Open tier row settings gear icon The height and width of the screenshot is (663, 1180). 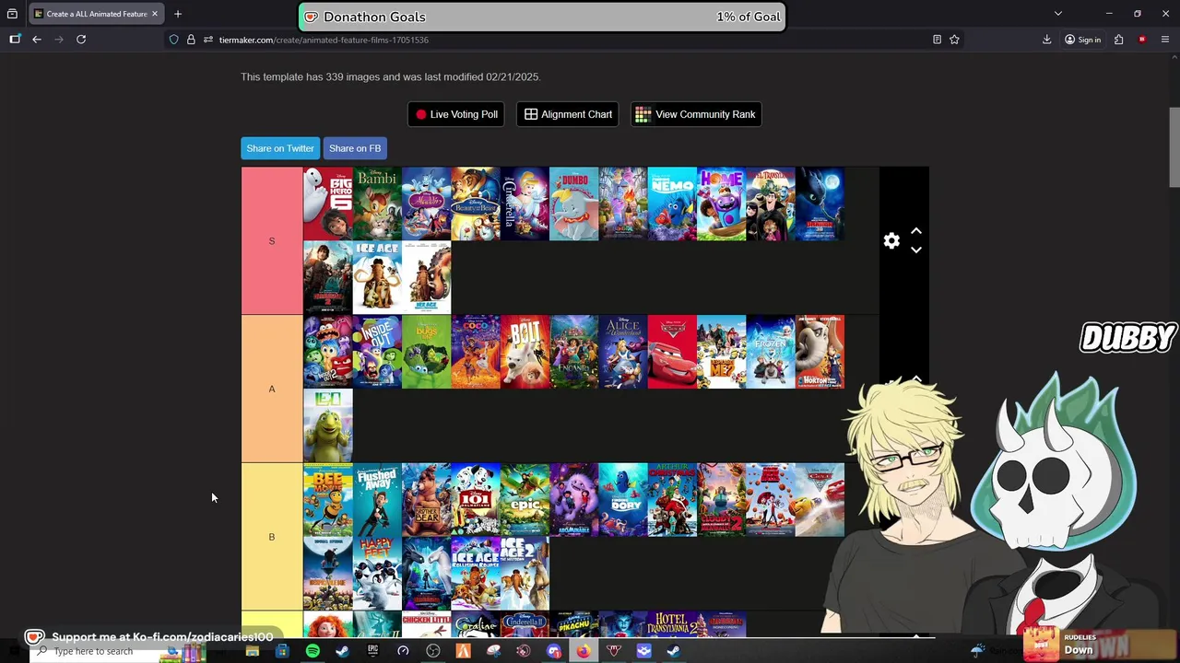(891, 240)
